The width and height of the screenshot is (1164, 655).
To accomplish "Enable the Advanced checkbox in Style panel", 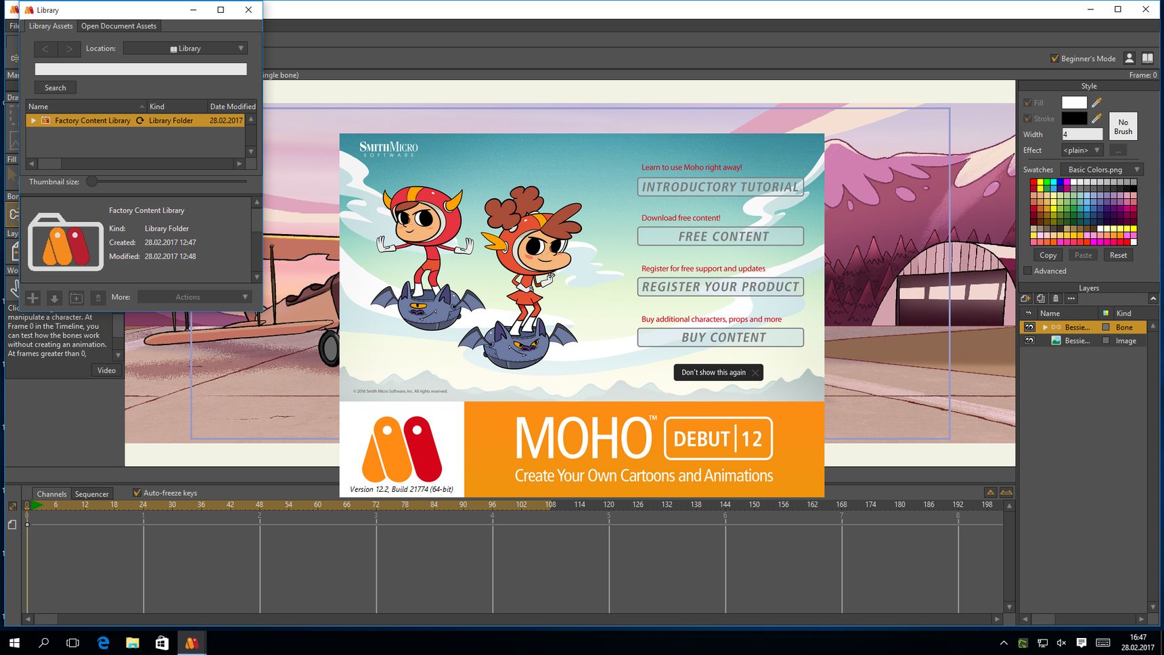I will (x=1028, y=271).
